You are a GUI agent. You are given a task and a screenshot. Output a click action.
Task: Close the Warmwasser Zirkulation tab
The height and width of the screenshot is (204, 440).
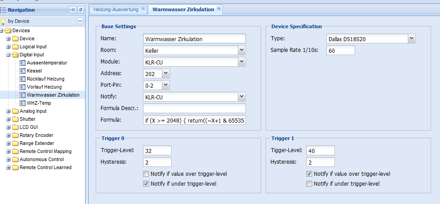point(219,8)
